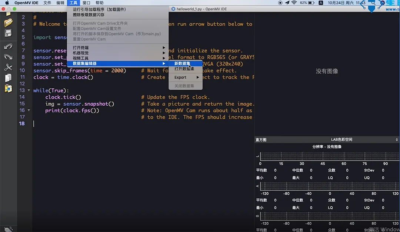Click the copy documents icon
The width and height of the screenshot is (400, 232).
point(8,78)
